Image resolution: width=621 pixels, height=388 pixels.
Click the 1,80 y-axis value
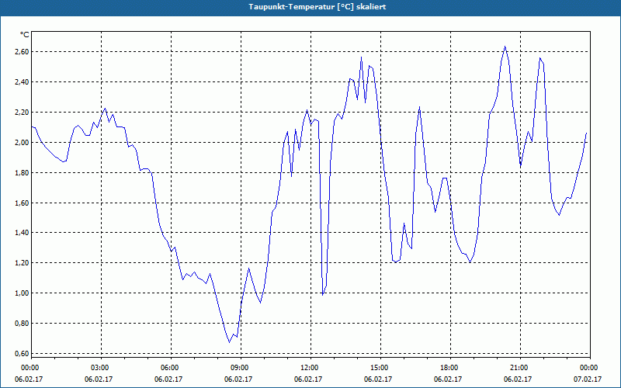(x=22, y=172)
